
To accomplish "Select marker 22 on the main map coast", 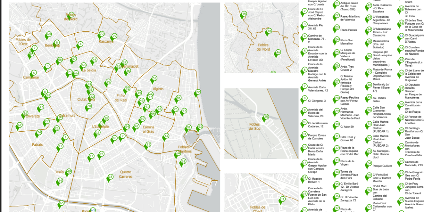I will 197,94.
